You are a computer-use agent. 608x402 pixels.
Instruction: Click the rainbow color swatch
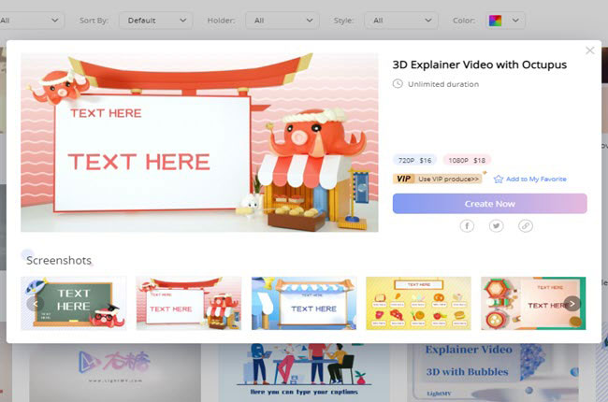tap(495, 21)
